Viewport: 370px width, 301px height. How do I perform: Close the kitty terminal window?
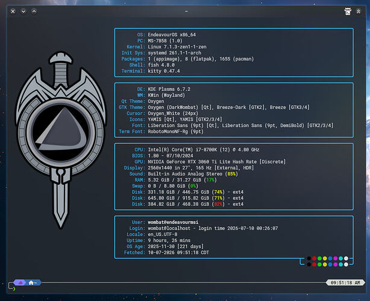point(13,11)
